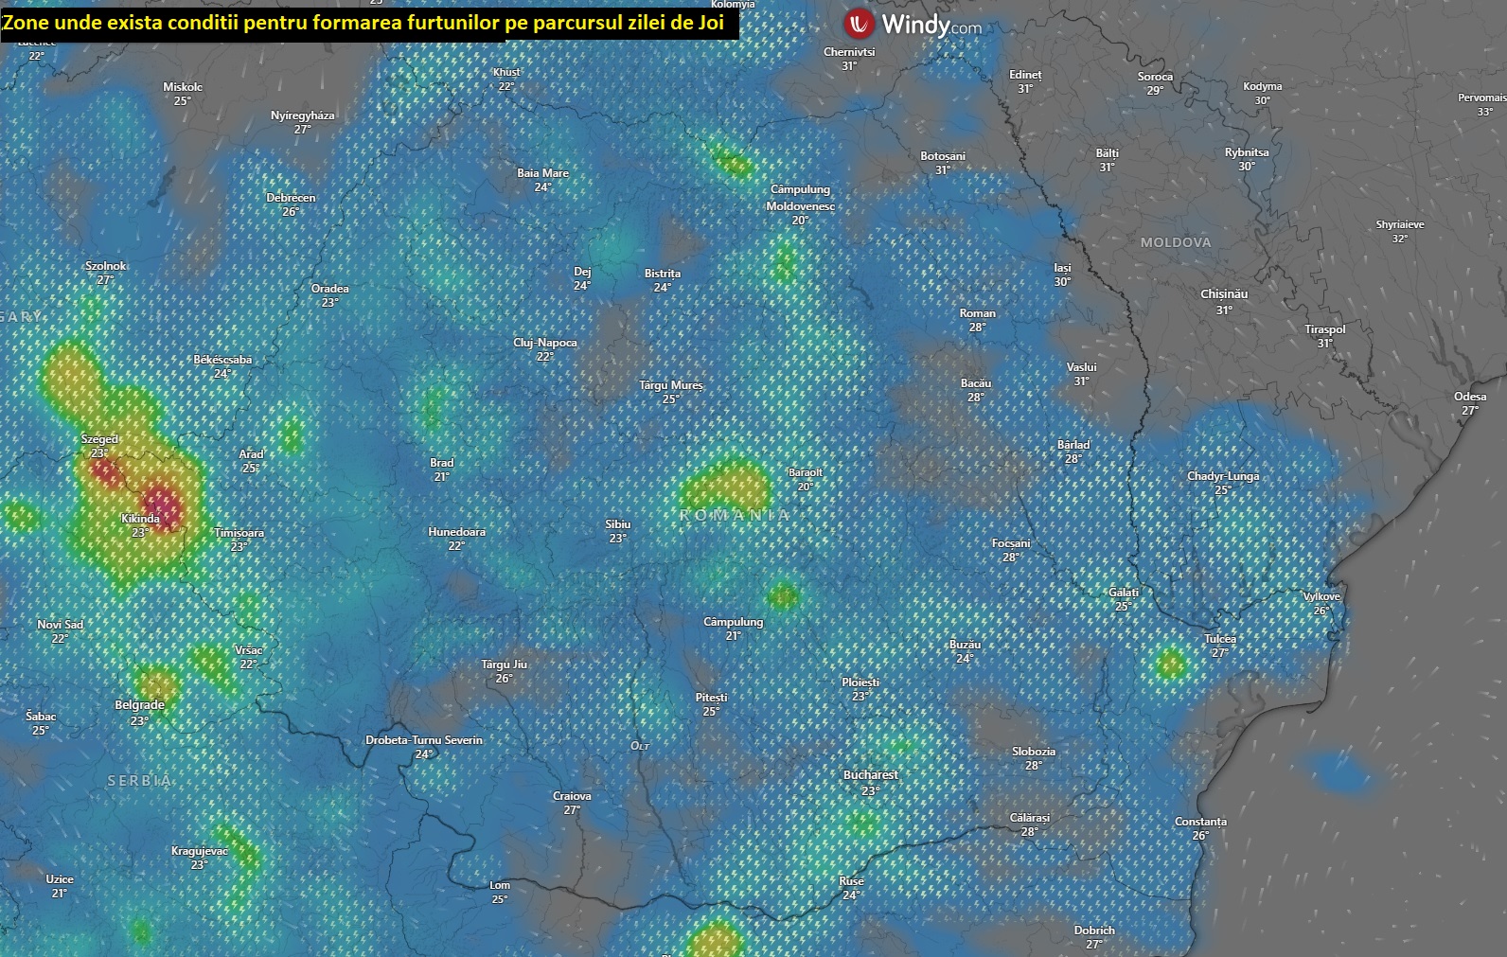Select the Soroca city label
Screen dimensions: 1507x957
tap(1155, 77)
